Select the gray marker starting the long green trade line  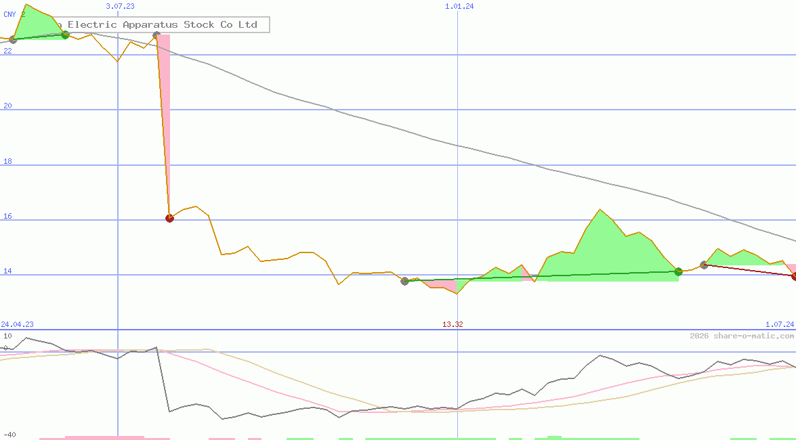pos(404,281)
